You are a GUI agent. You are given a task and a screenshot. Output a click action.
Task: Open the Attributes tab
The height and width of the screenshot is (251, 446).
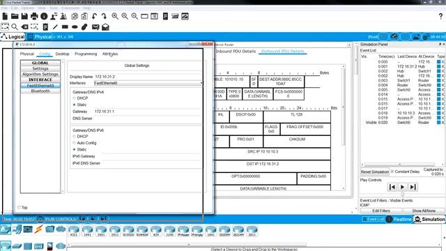110,54
